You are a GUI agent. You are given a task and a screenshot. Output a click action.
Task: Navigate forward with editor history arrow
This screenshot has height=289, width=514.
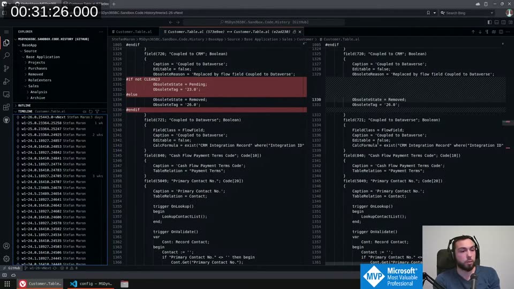tap(178, 22)
